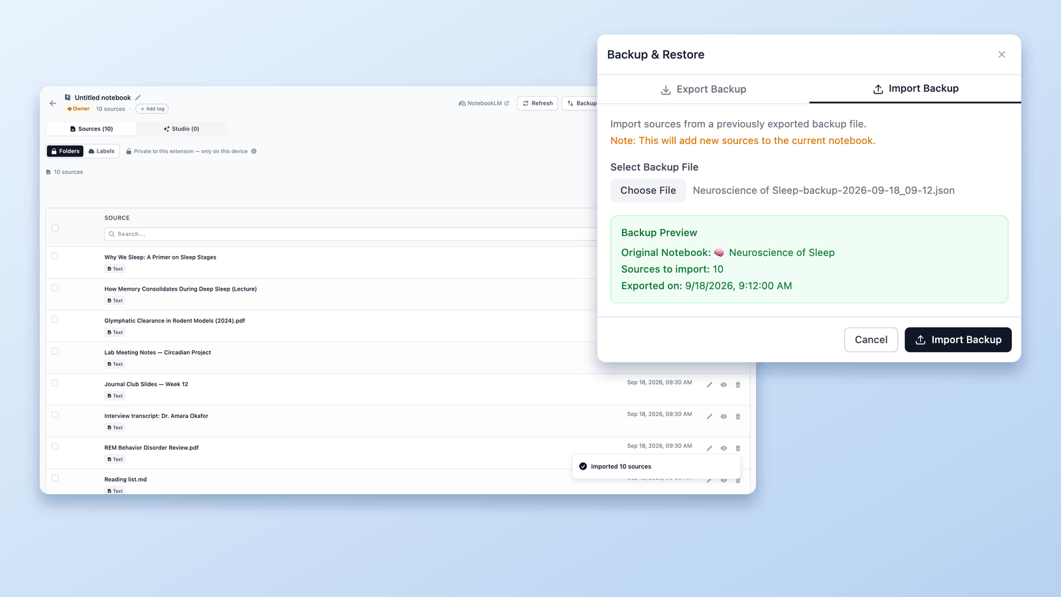The image size is (1061, 597).
Task: Confirm with the Import Backup button
Action: pyautogui.click(x=958, y=340)
